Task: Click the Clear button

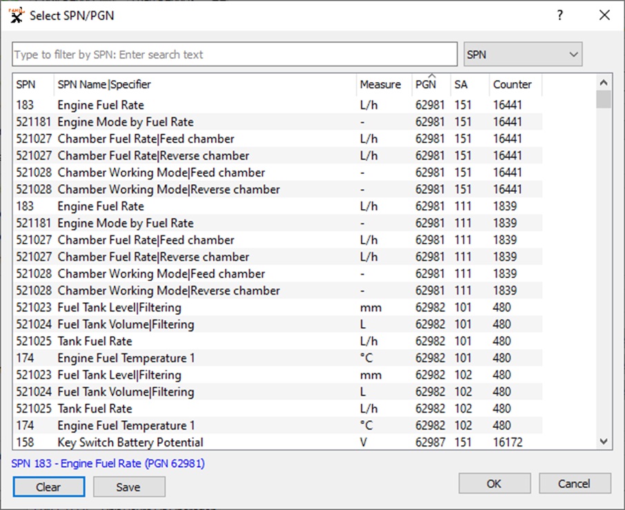Action: click(48, 487)
